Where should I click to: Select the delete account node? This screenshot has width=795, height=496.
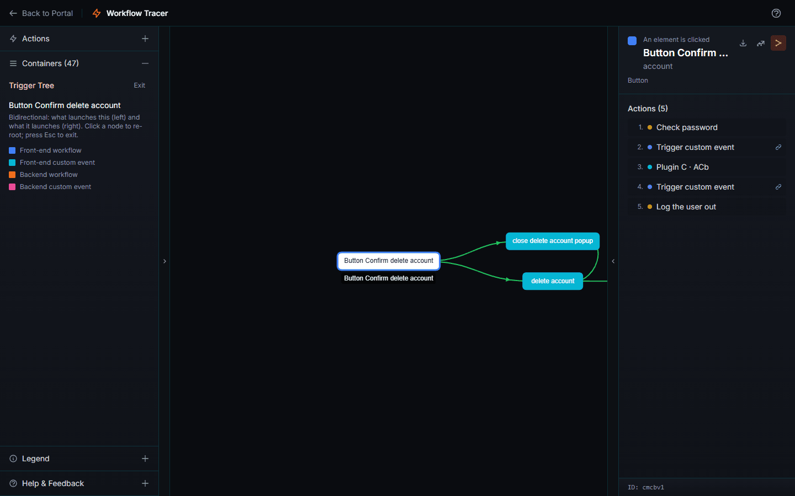coord(553,281)
